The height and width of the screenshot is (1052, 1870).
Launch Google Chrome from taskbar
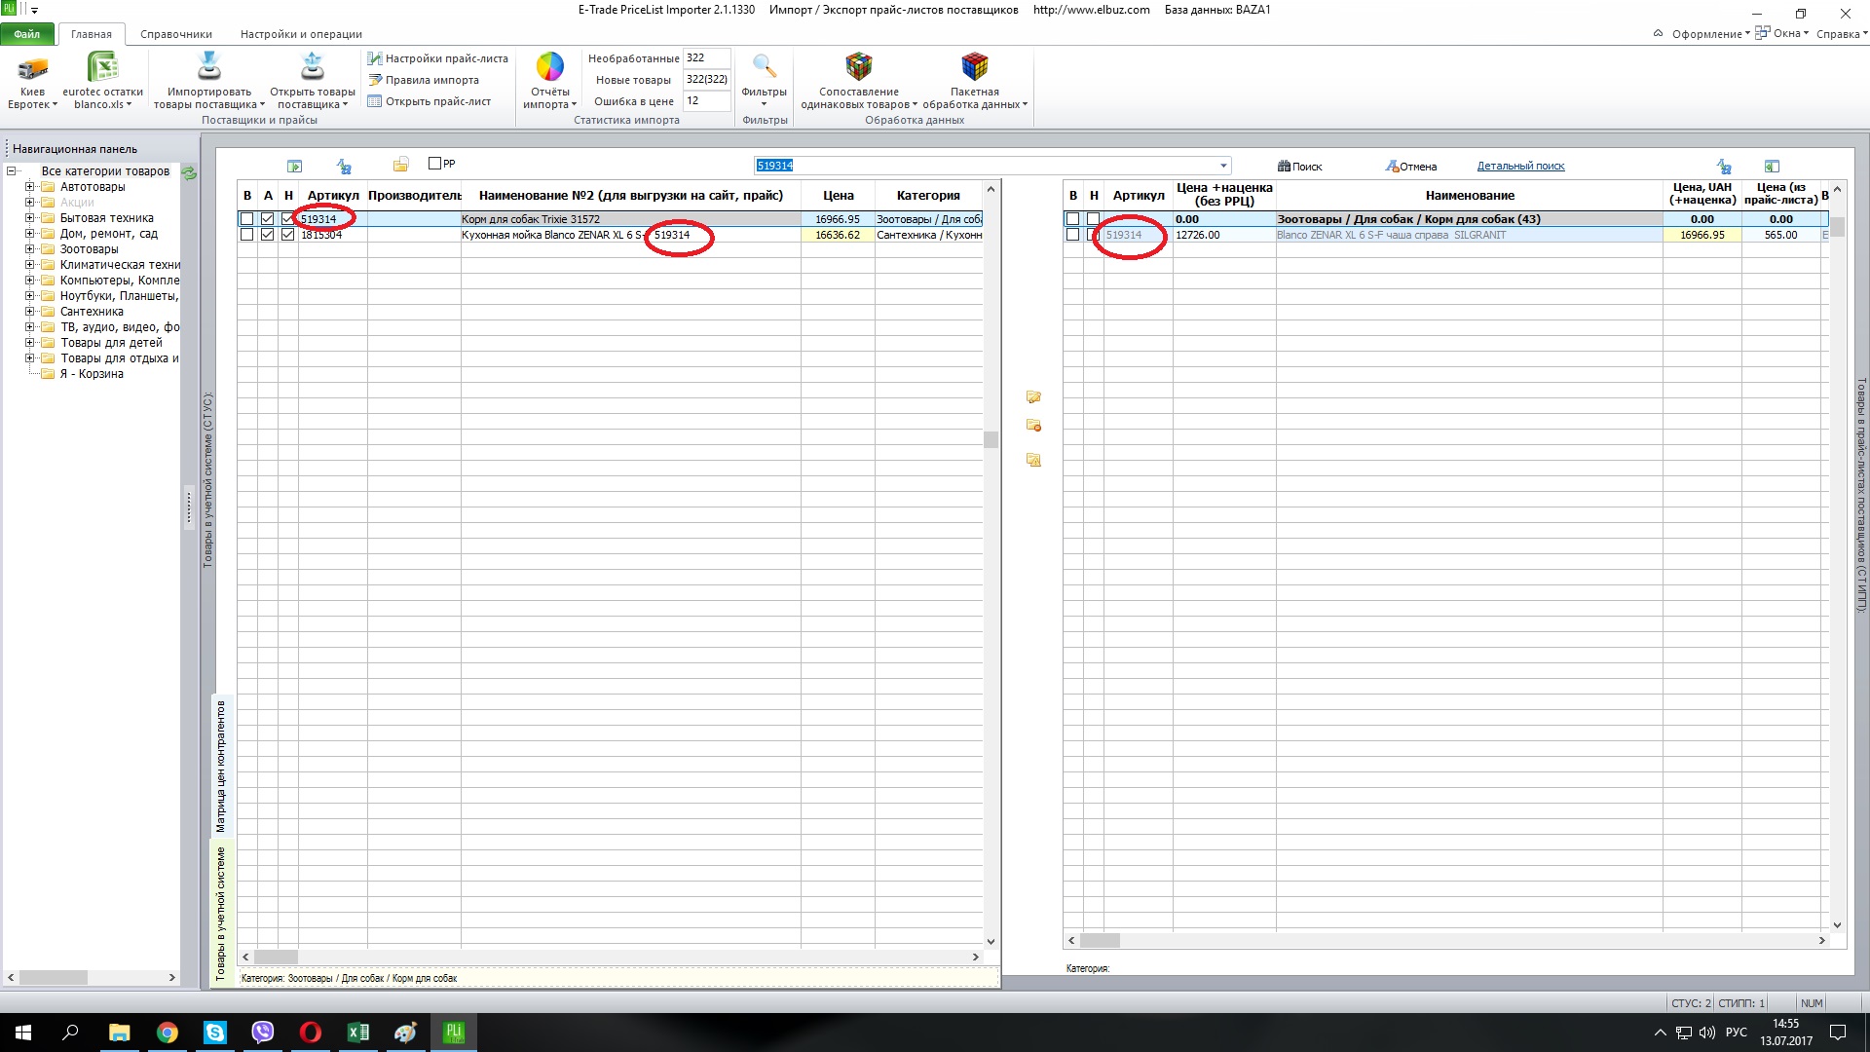pos(168,1033)
